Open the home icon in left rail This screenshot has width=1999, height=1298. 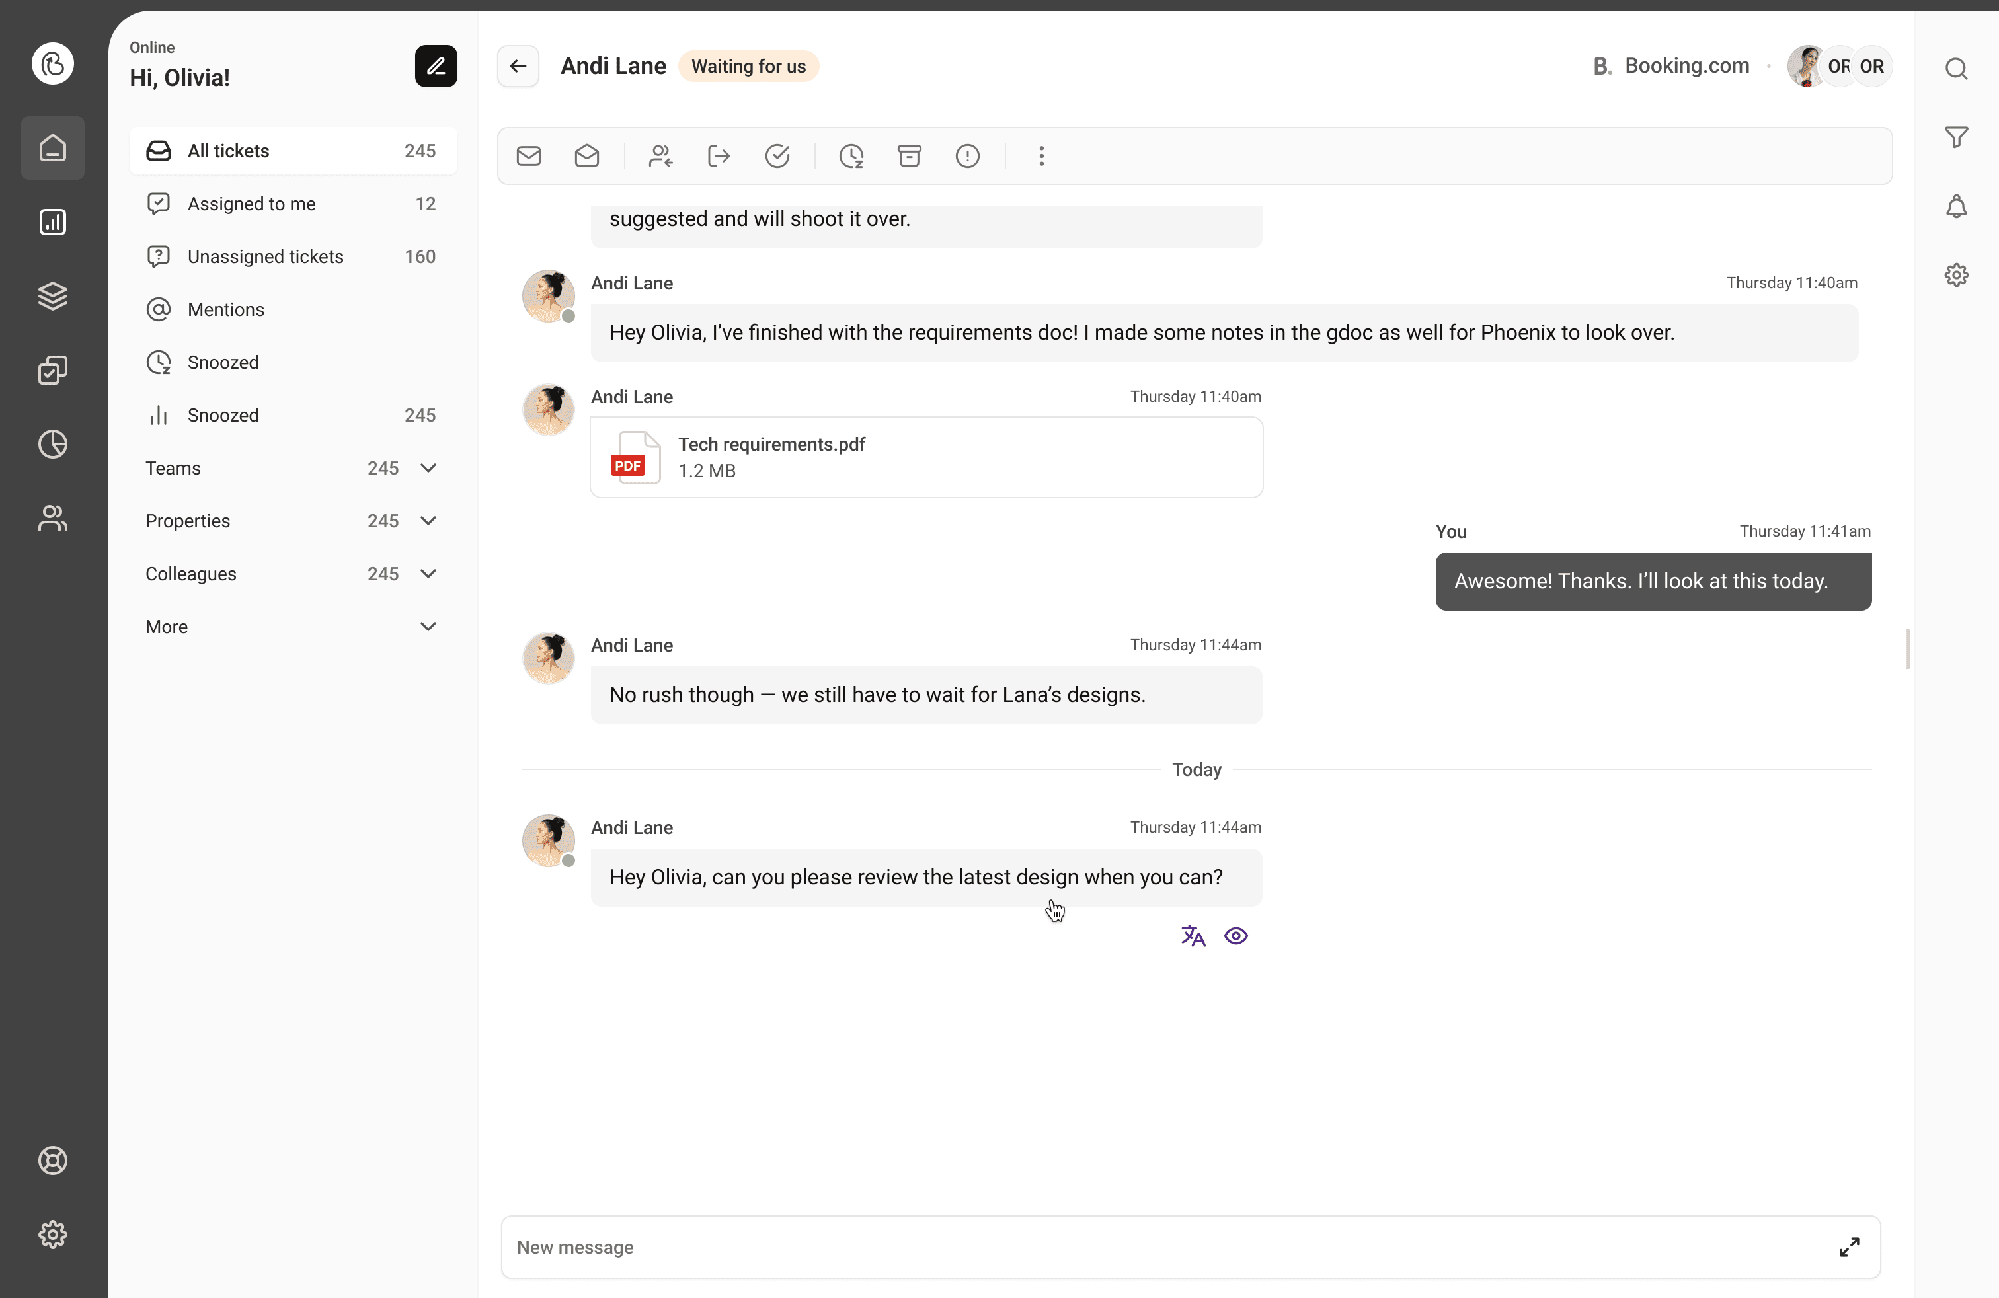coord(53,148)
